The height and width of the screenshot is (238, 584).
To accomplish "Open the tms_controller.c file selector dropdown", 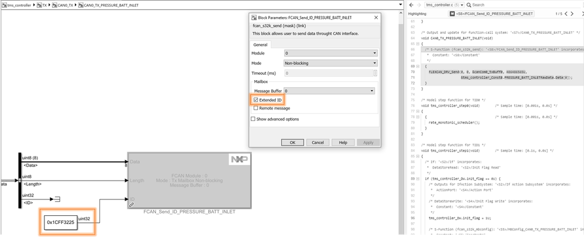I will [x=445, y=5].
